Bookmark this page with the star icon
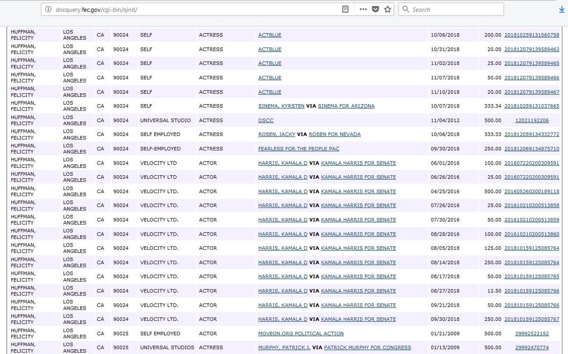The image size is (568, 354). pos(388,9)
